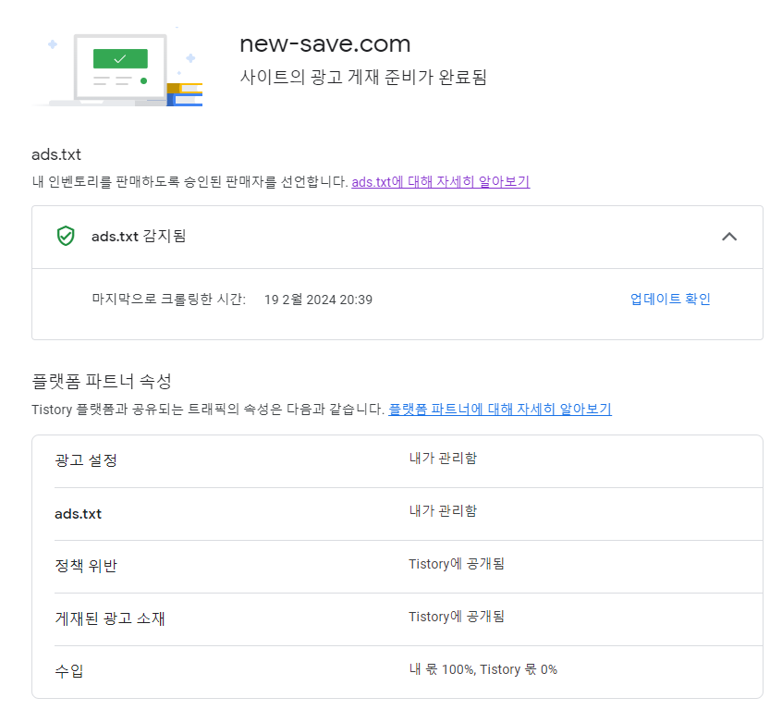Image resolution: width=782 pixels, height=710 pixels.
Task: Click '내가 관리함' value in ads.txt row
Action: pyautogui.click(x=443, y=511)
